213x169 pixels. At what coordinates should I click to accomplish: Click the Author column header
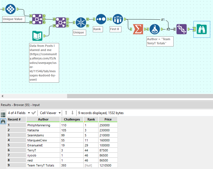coord(43,119)
